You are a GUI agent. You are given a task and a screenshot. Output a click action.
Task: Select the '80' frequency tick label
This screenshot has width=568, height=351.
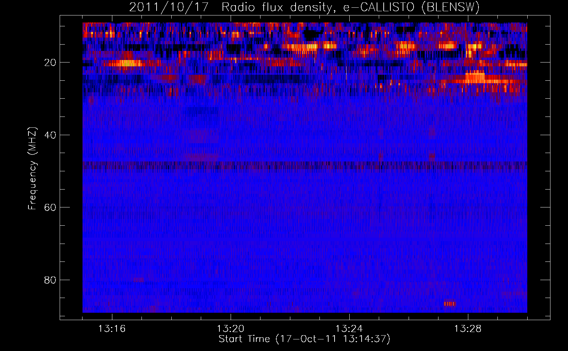tap(51, 280)
